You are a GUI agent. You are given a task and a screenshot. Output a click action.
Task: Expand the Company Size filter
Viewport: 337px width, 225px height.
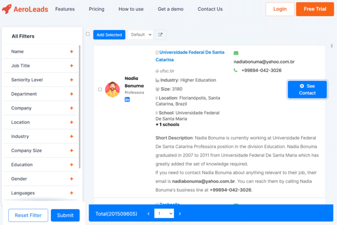(x=72, y=150)
